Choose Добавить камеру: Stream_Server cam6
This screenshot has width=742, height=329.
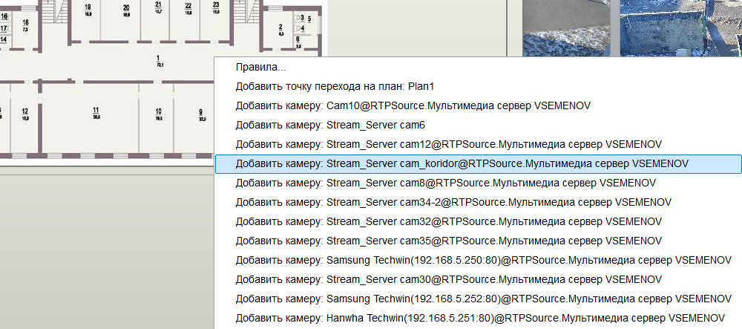[x=478, y=126]
